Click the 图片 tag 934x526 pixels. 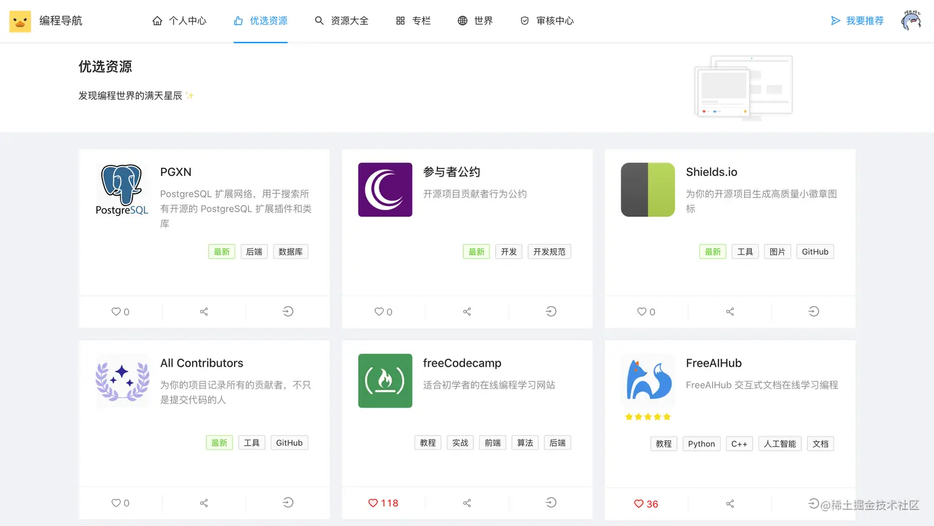click(778, 252)
